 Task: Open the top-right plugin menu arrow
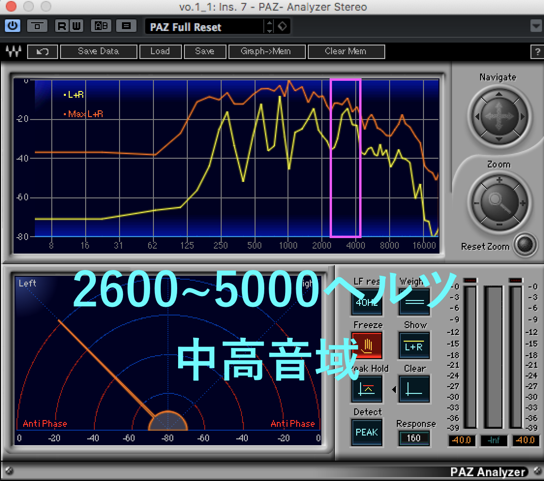(x=536, y=26)
